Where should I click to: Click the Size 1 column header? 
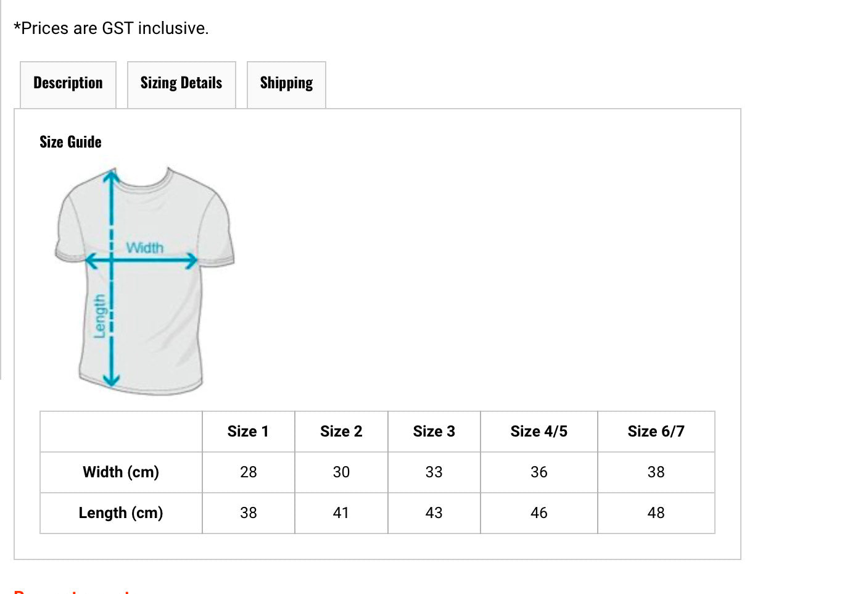pyautogui.click(x=248, y=432)
